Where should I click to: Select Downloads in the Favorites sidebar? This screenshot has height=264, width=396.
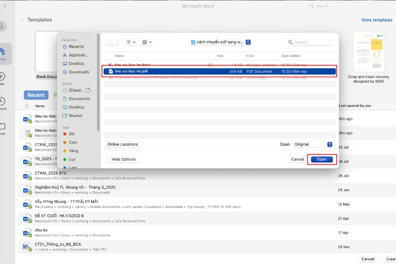coord(78,72)
